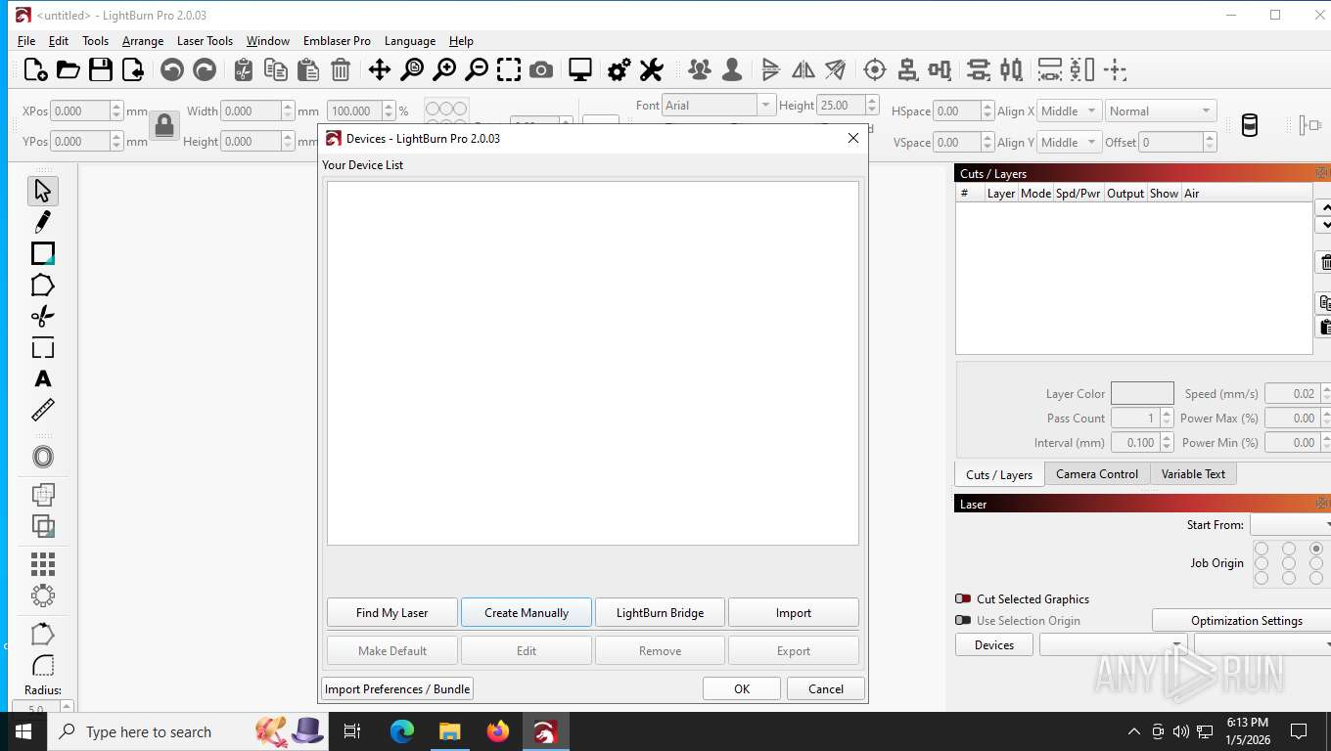Select top-left Job Origin radio button

1262,549
